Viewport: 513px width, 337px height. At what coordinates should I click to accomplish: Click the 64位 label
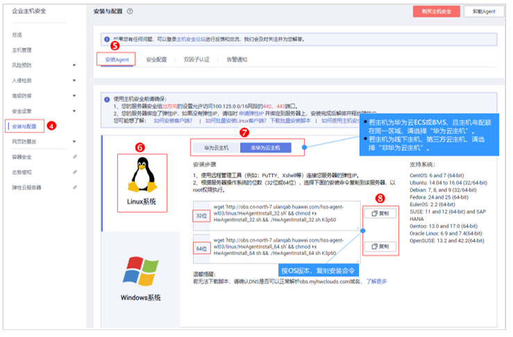pyautogui.click(x=201, y=249)
